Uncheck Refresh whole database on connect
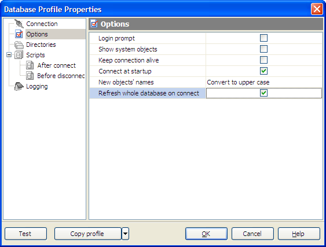This screenshot has height=247, width=326. 263,93
